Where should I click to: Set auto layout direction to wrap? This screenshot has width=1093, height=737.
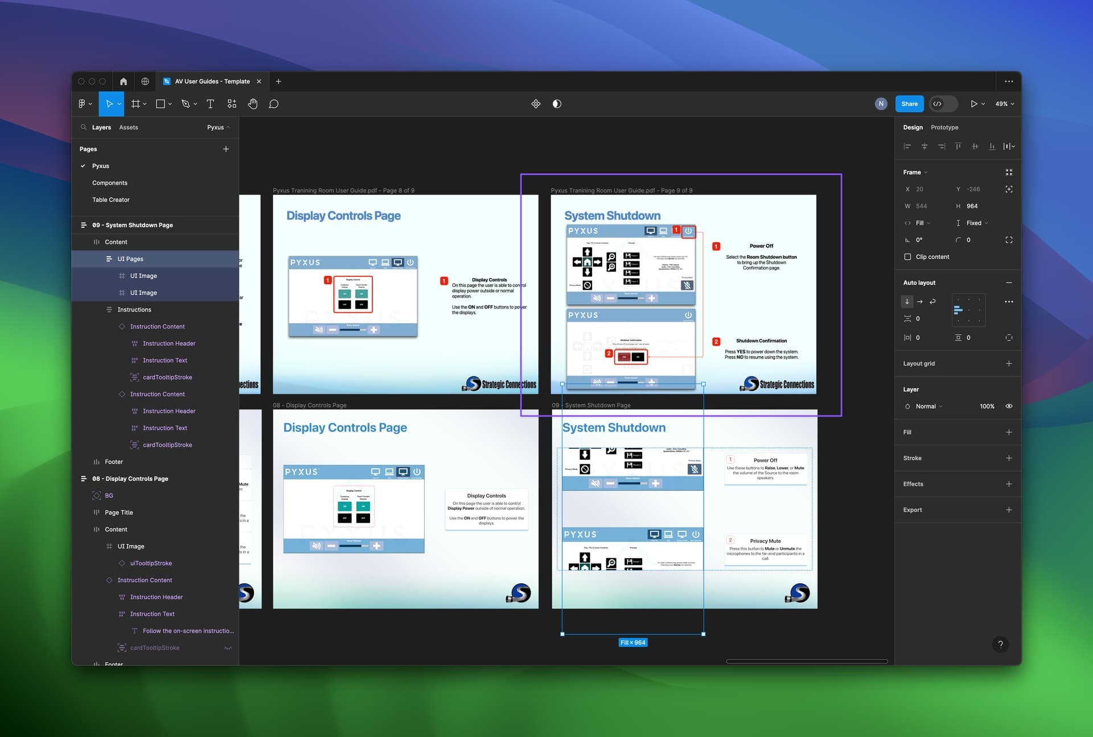click(932, 301)
